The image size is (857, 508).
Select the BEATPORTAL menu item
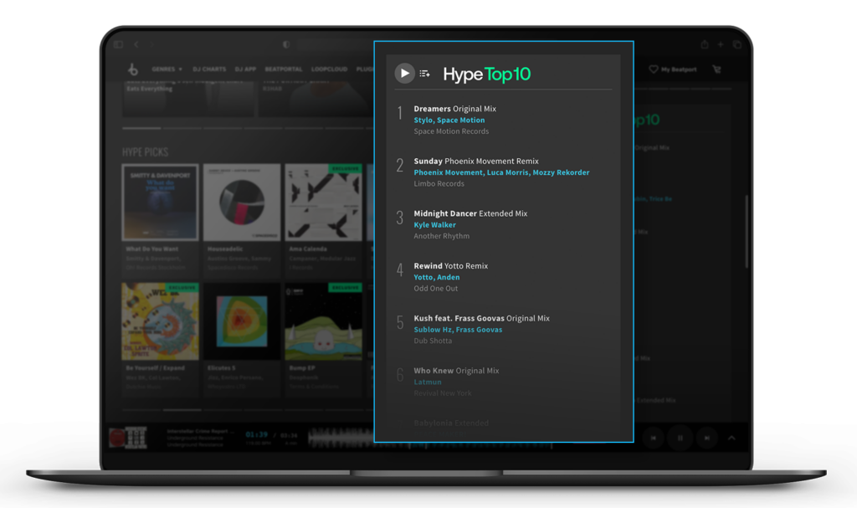(283, 69)
